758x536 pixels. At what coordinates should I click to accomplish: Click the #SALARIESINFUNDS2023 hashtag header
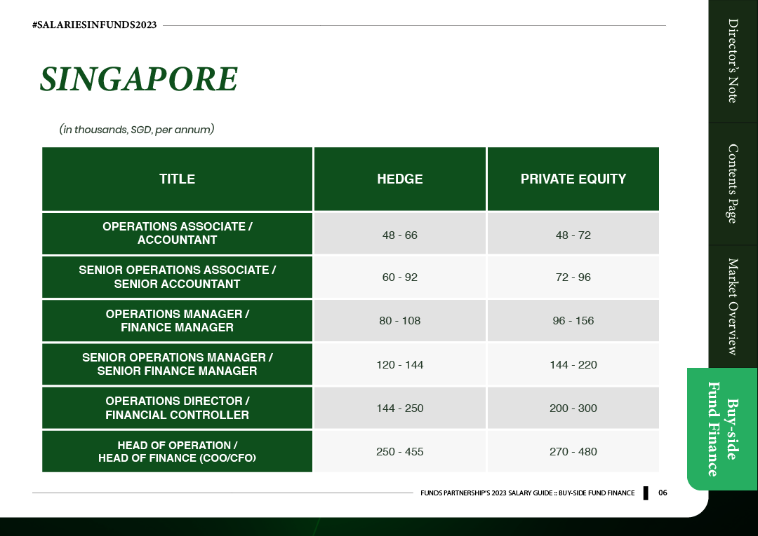point(94,25)
